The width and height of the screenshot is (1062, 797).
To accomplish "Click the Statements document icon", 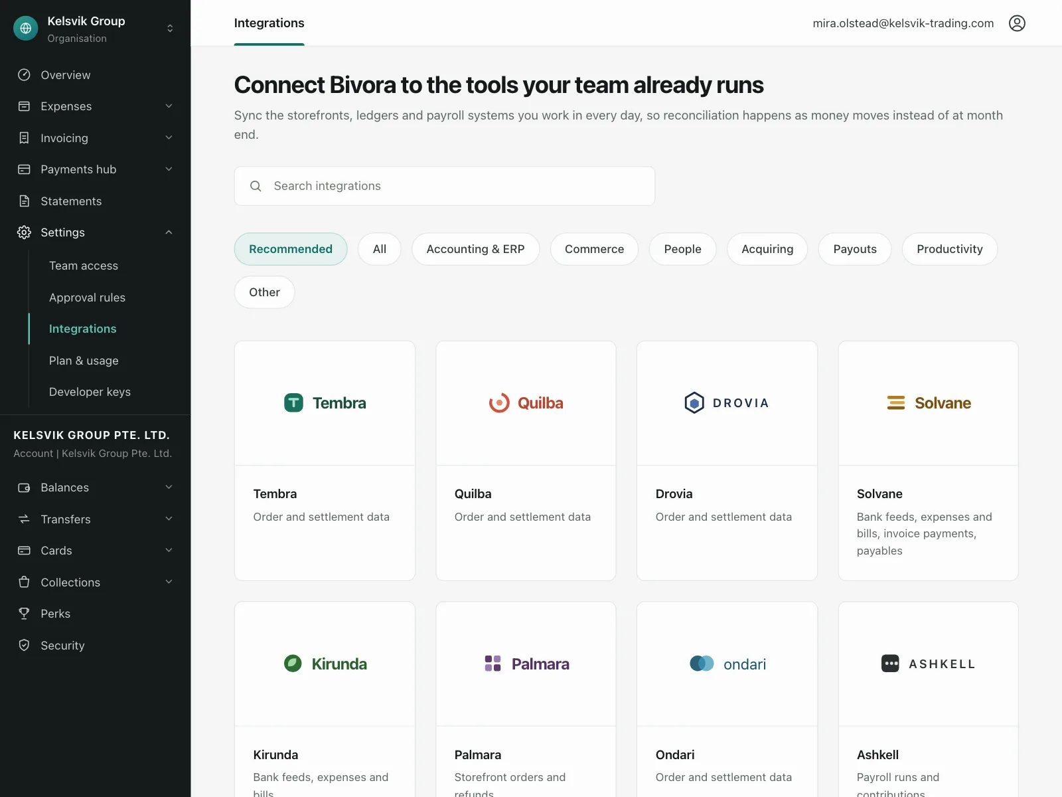I will [24, 201].
